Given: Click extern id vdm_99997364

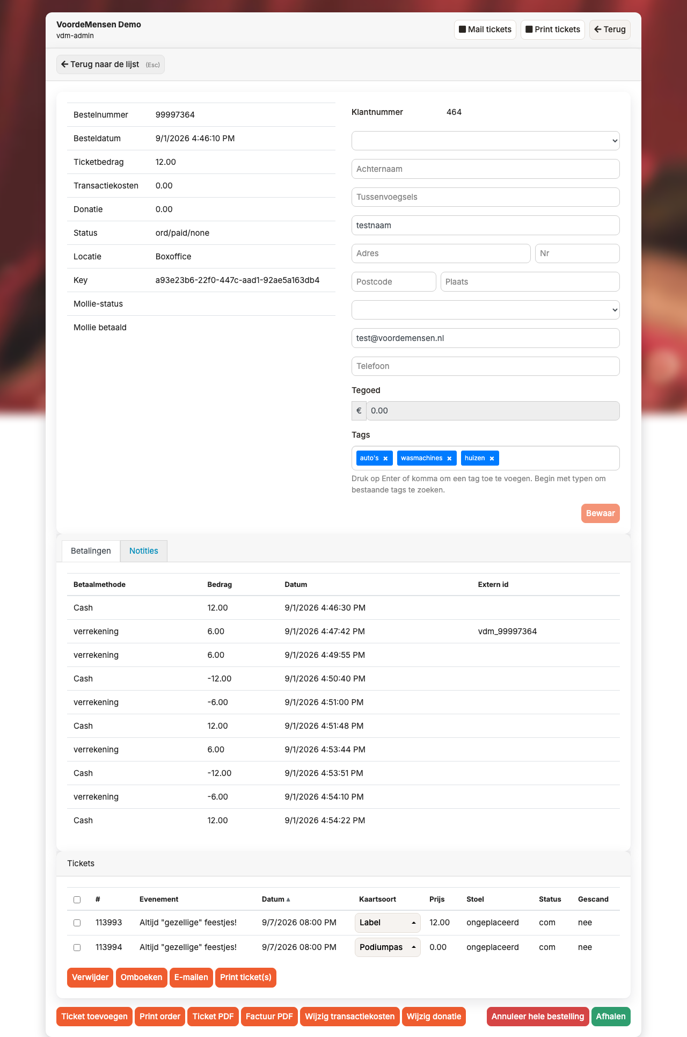Looking at the screenshot, I should pos(507,632).
